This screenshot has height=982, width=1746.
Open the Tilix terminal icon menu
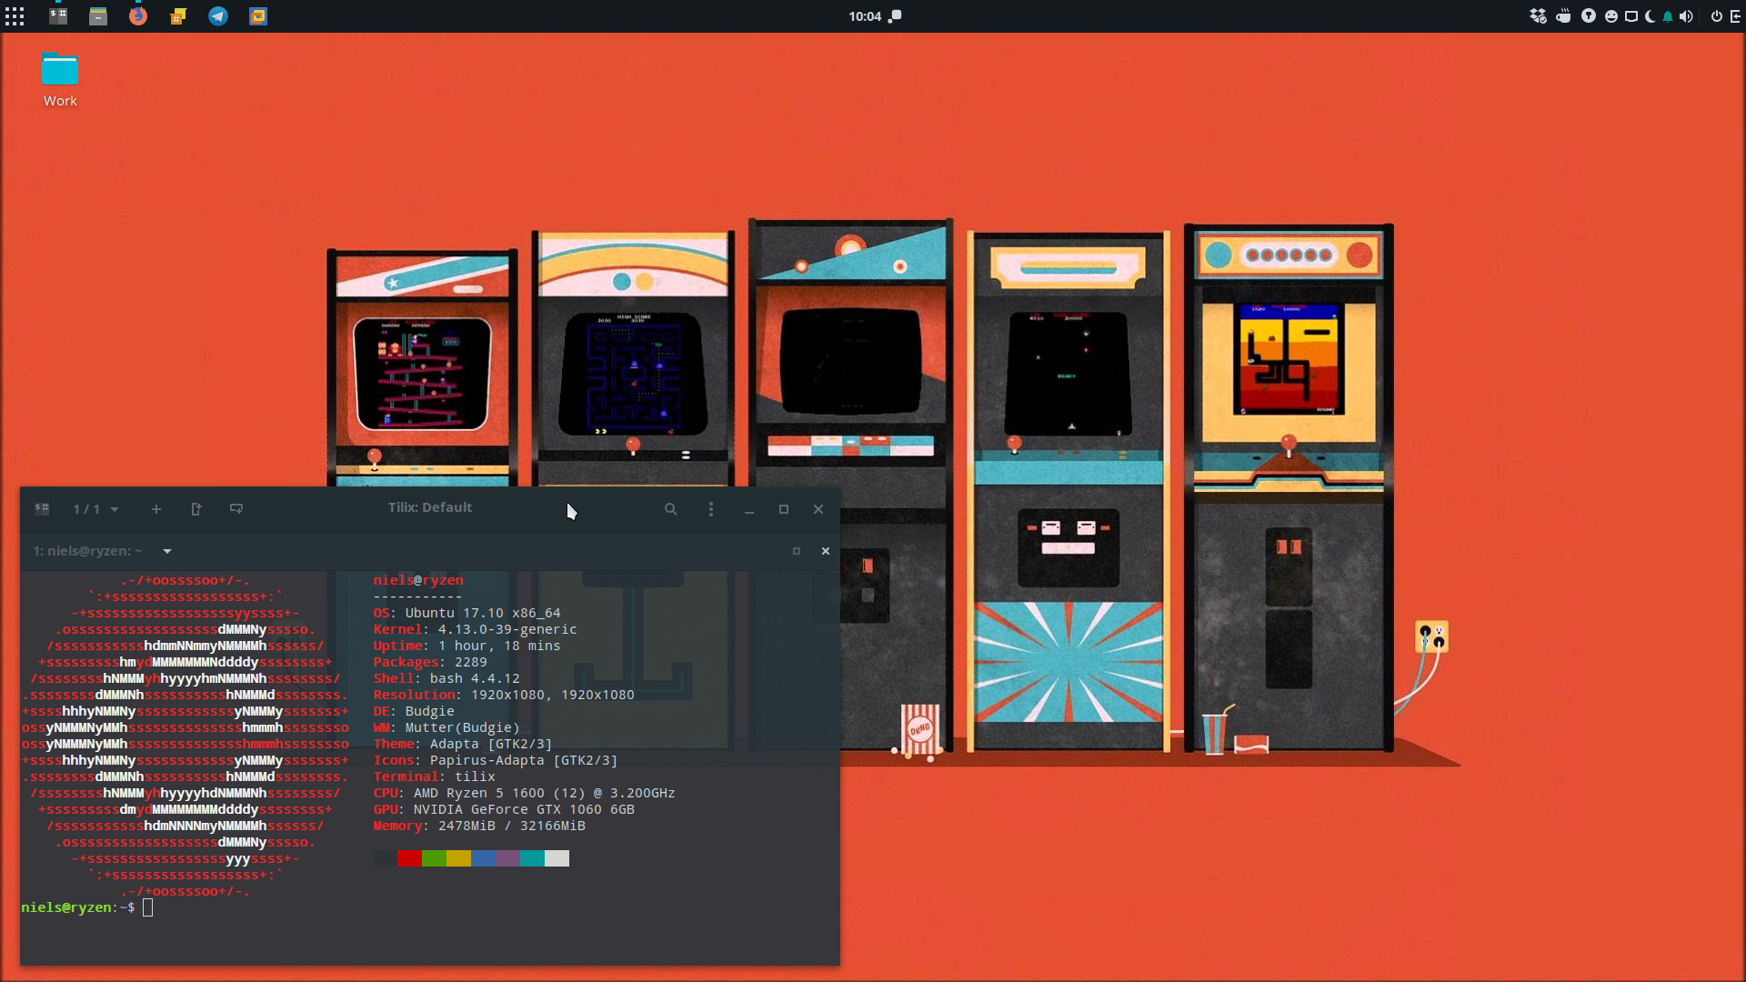[42, 509]
